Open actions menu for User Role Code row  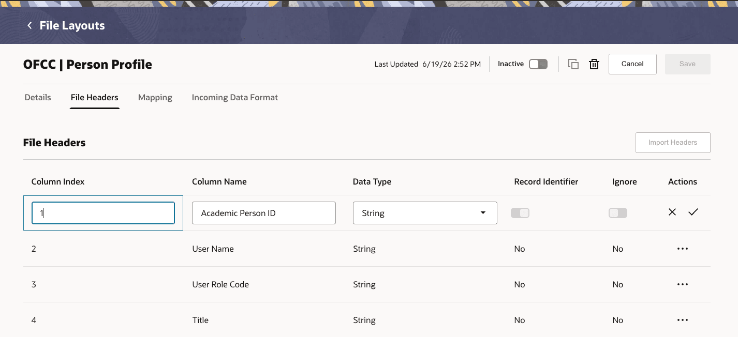(x=683, y=284)
